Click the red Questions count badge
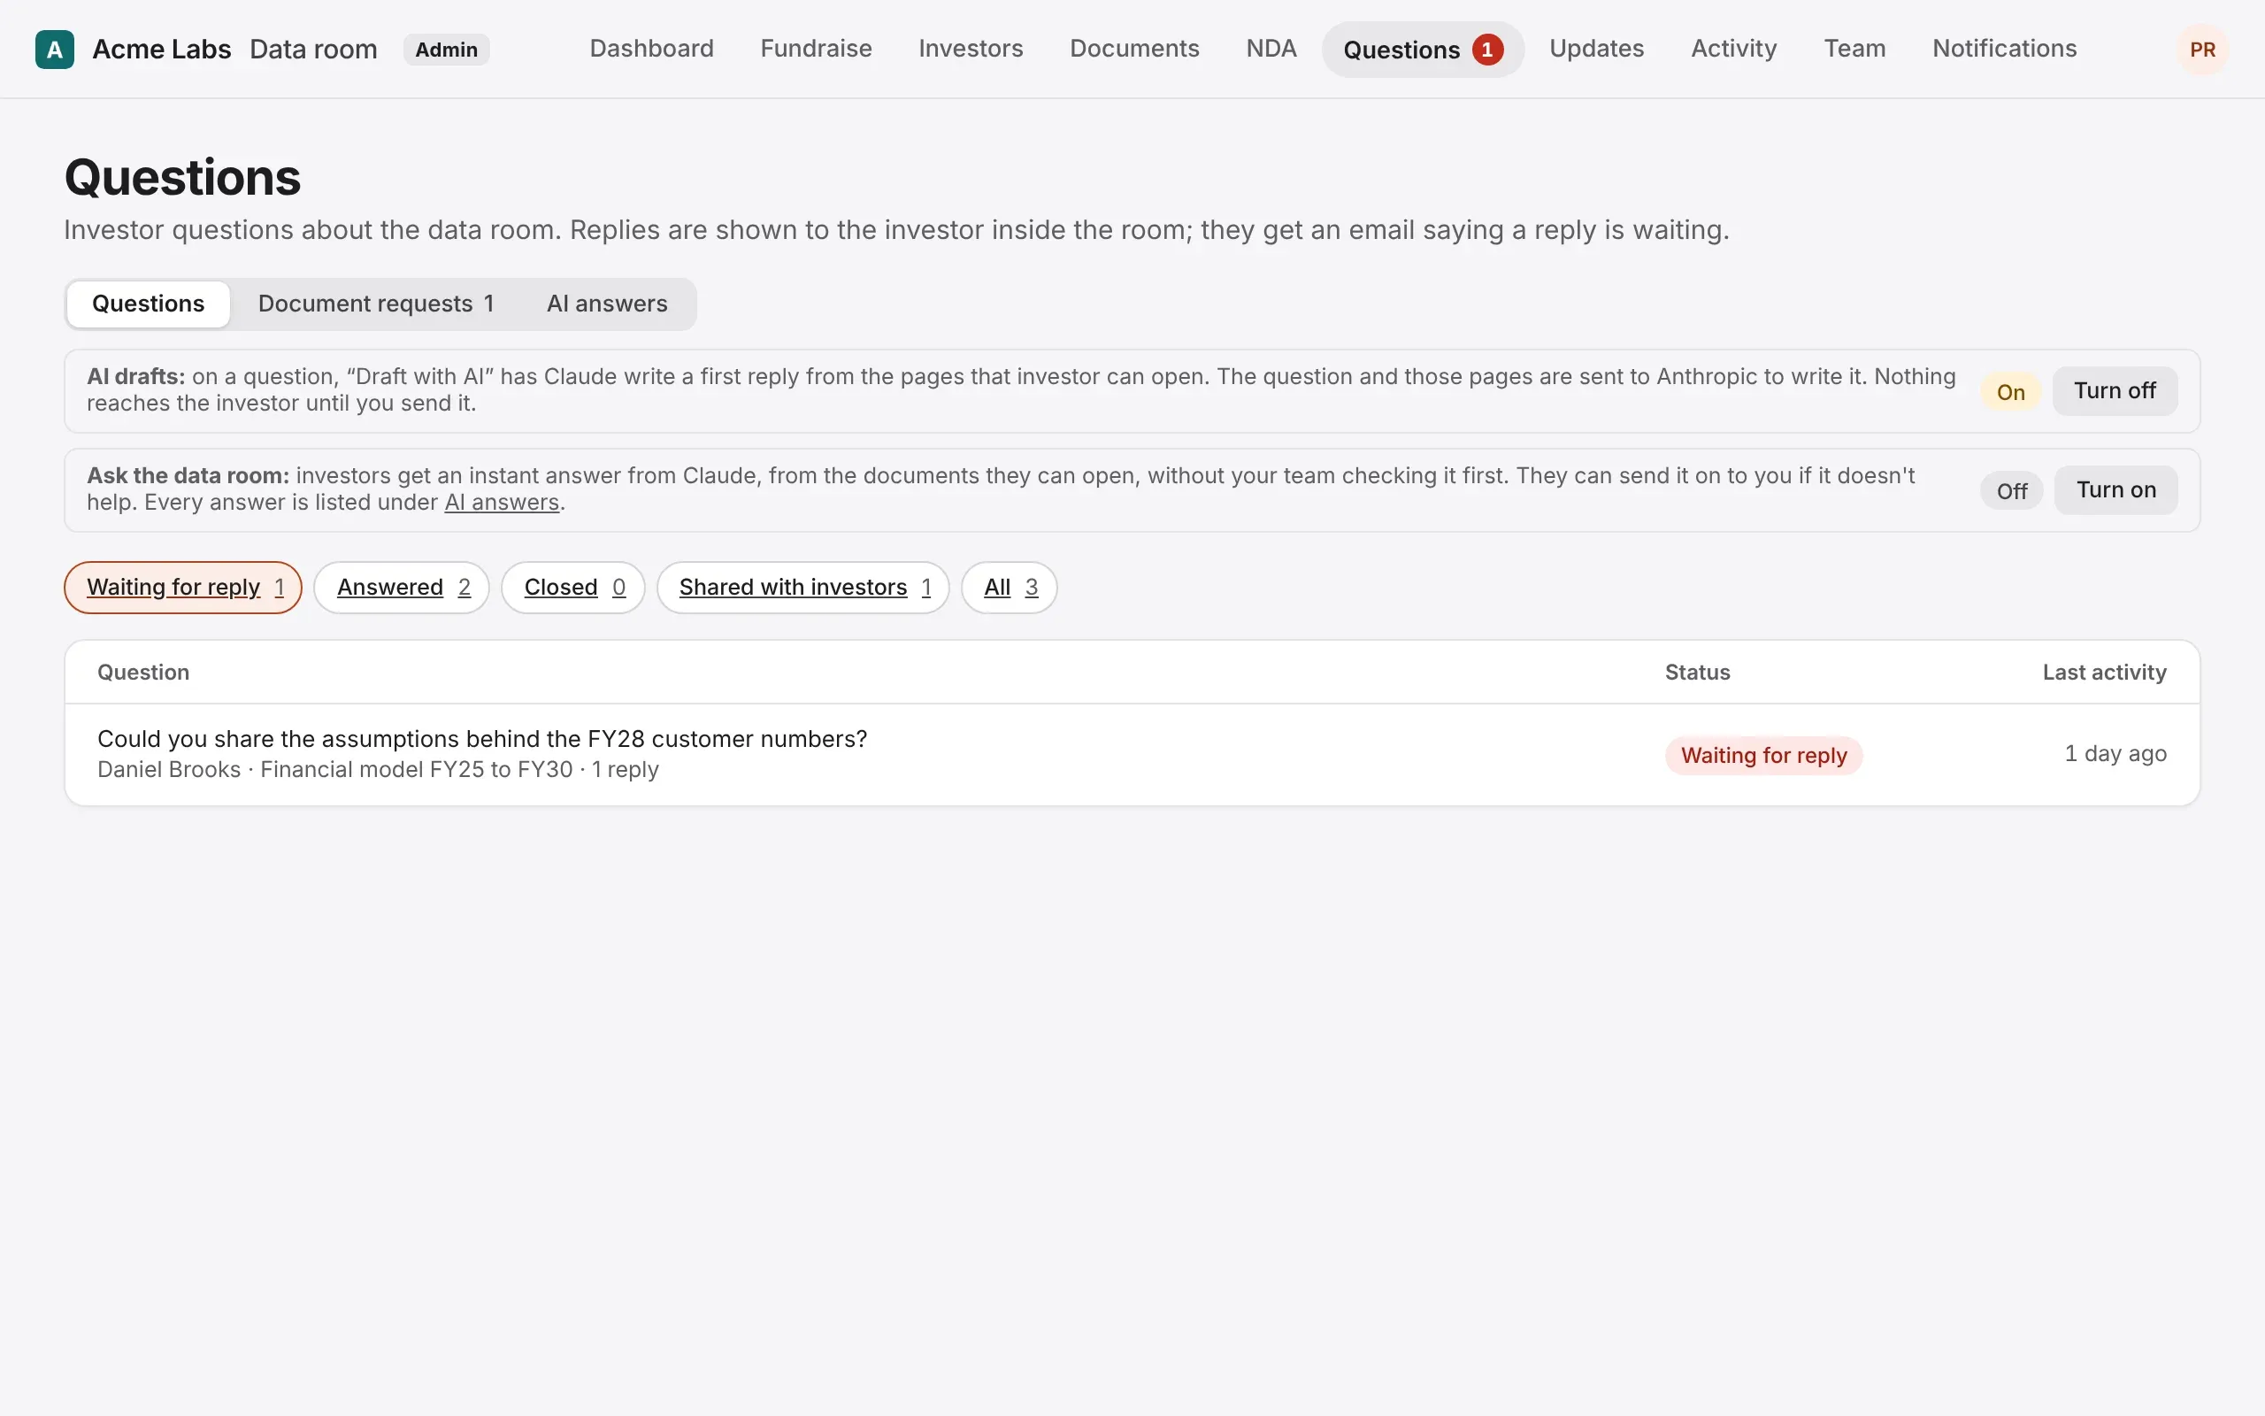Image resolution: width=2265 pixels, height=1416 pixels. (1487, 50)
